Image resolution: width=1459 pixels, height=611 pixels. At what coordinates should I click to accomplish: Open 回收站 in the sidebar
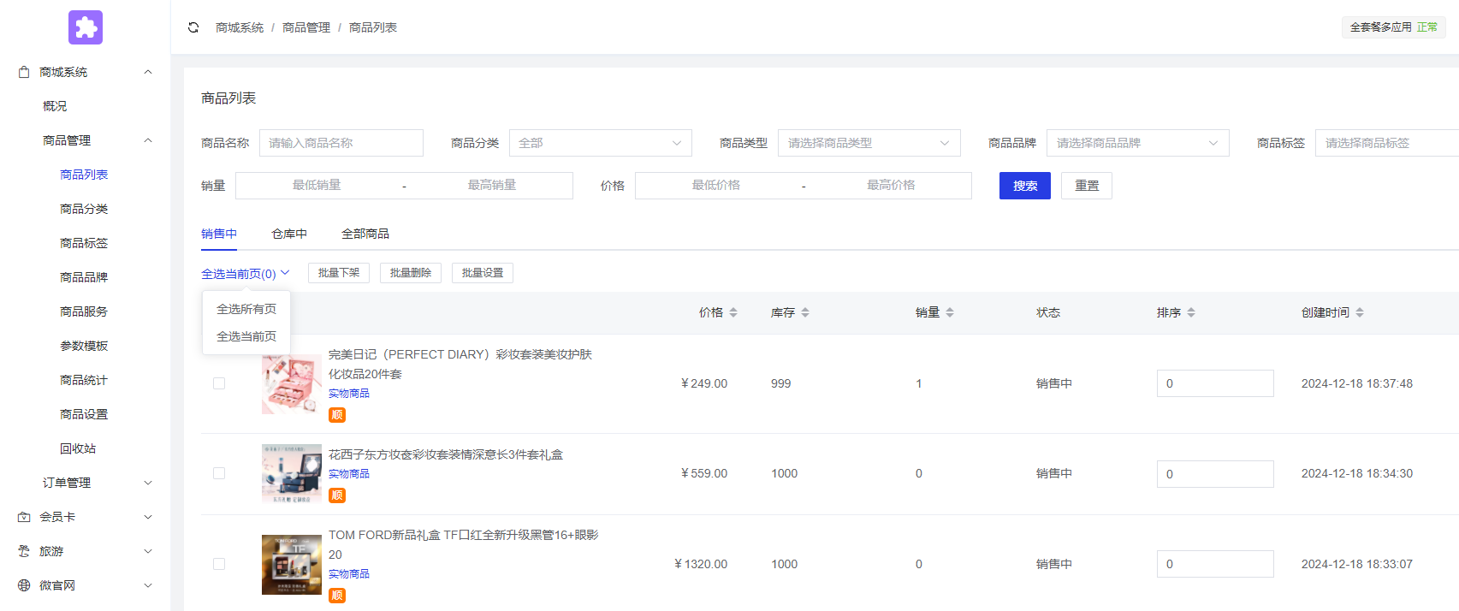[x=78, y=448]
